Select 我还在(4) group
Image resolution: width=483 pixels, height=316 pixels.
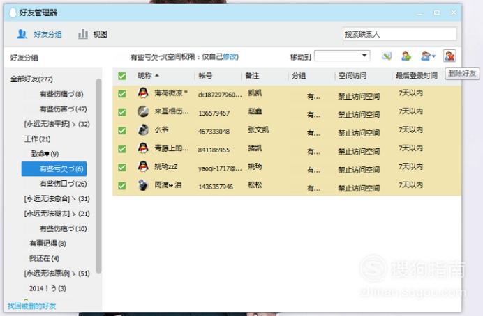click(45, 258)
